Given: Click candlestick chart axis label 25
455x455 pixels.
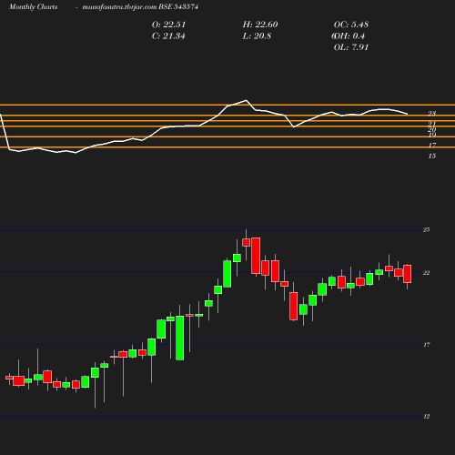Looking at the screenshot, I should click(x=426, y=229).
